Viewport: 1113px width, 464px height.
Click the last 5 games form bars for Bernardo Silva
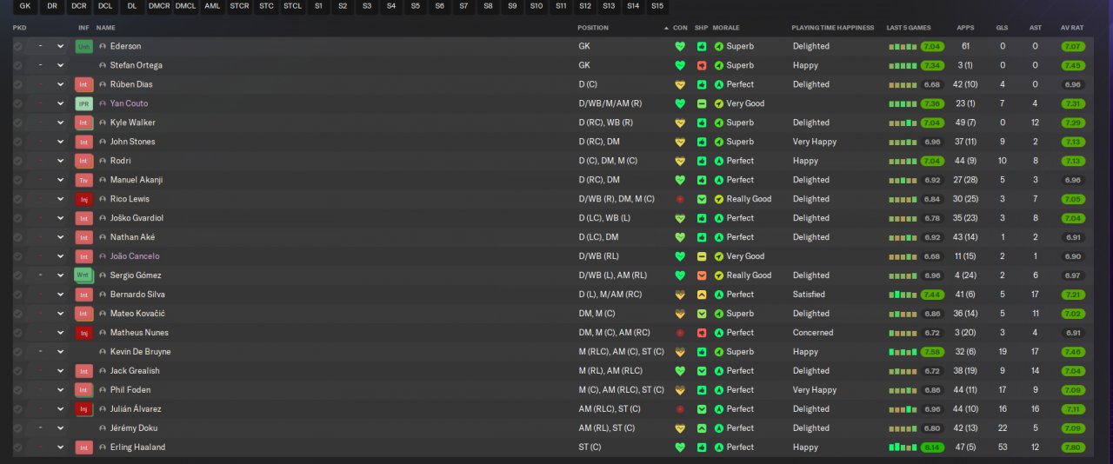tap(903, 295)
